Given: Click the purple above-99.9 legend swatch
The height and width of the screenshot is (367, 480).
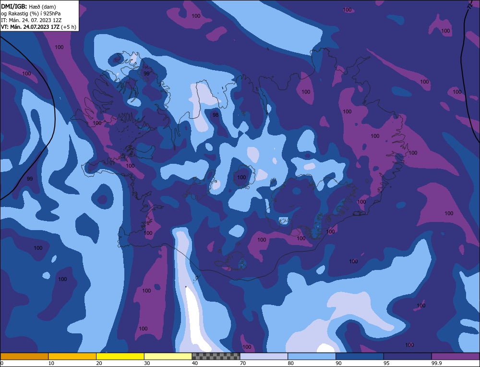Looking at the screenshot, I should 456,356.
